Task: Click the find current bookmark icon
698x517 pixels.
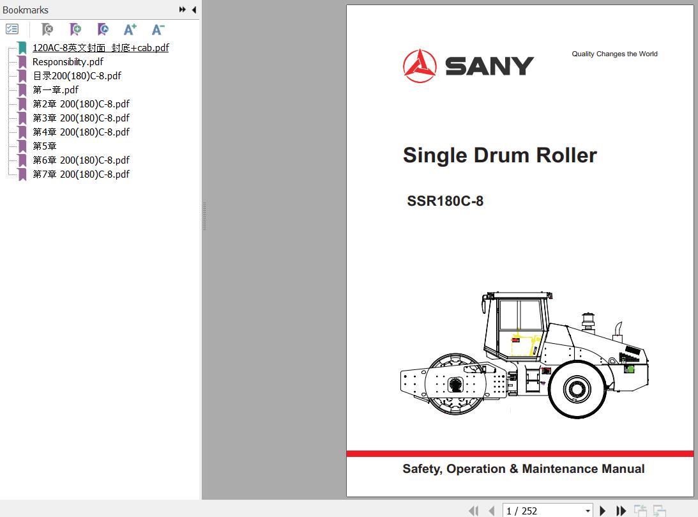Action: (103, 29)
